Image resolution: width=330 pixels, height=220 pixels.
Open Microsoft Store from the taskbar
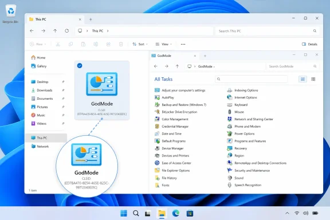(190, 213)
